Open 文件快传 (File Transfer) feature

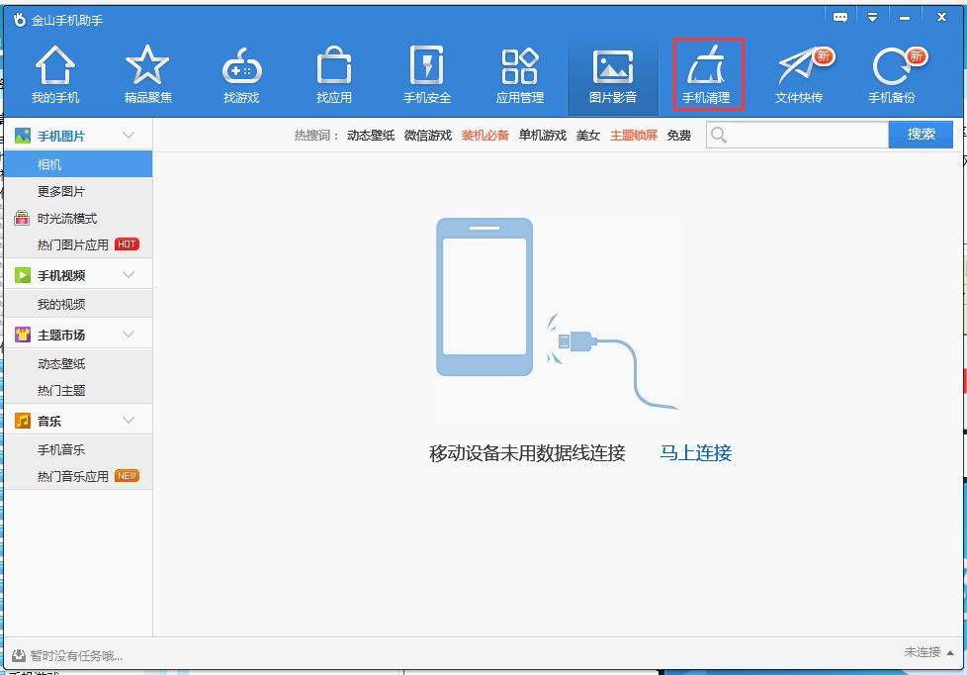pos(802,71)
